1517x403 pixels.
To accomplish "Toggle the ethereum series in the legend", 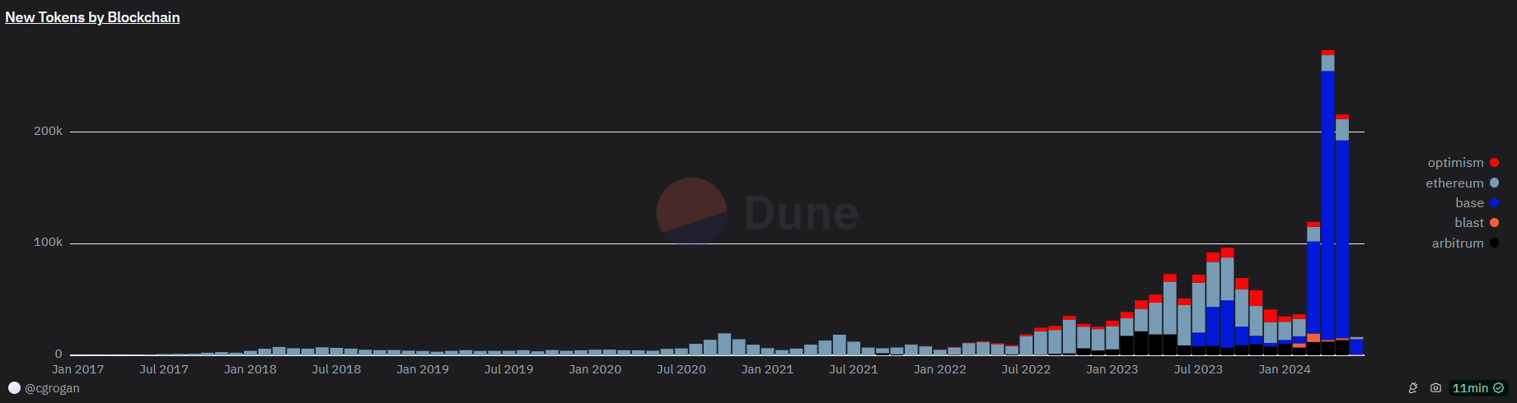I will coord(1462,183).
